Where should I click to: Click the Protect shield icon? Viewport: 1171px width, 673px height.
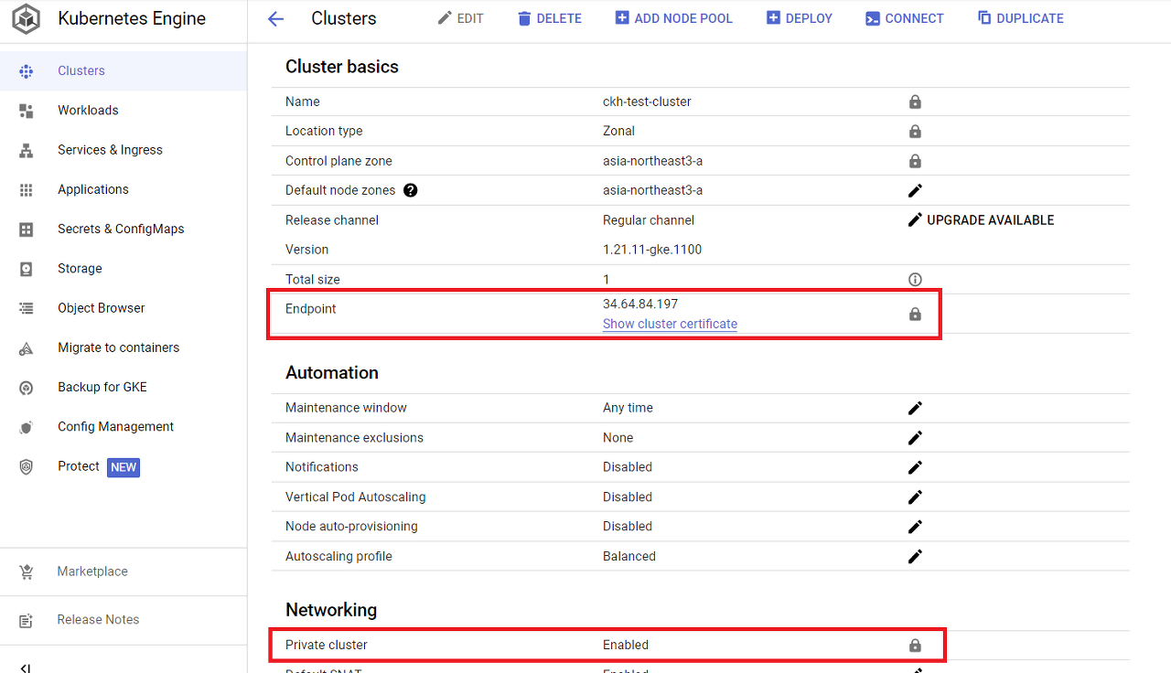click(27, 466)
